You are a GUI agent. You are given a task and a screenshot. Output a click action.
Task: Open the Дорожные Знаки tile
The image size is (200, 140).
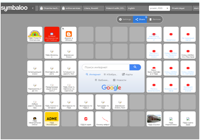[69, 51]
